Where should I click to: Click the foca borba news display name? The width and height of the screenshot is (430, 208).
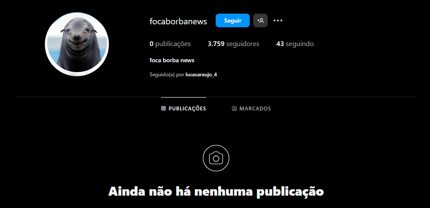(x=172, y=60)
